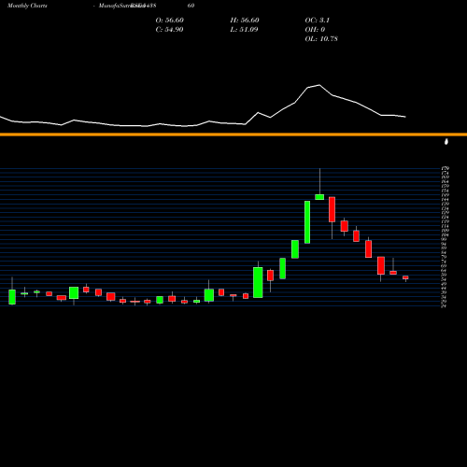Click the close value 'C: 54.90'
This screenshot has width=467, height=467.
(x=169, y=29)
